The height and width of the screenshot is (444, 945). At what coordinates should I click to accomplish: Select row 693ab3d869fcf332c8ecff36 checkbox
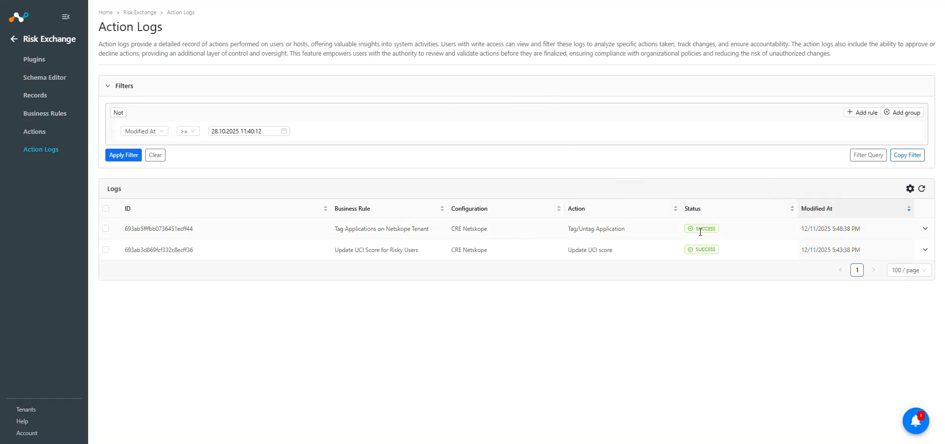[x=106, y=250]
